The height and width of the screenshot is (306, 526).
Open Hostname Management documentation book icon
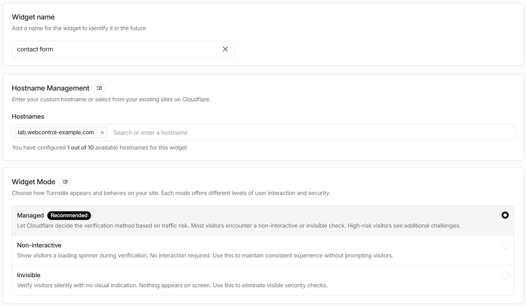tap(99, 88)
